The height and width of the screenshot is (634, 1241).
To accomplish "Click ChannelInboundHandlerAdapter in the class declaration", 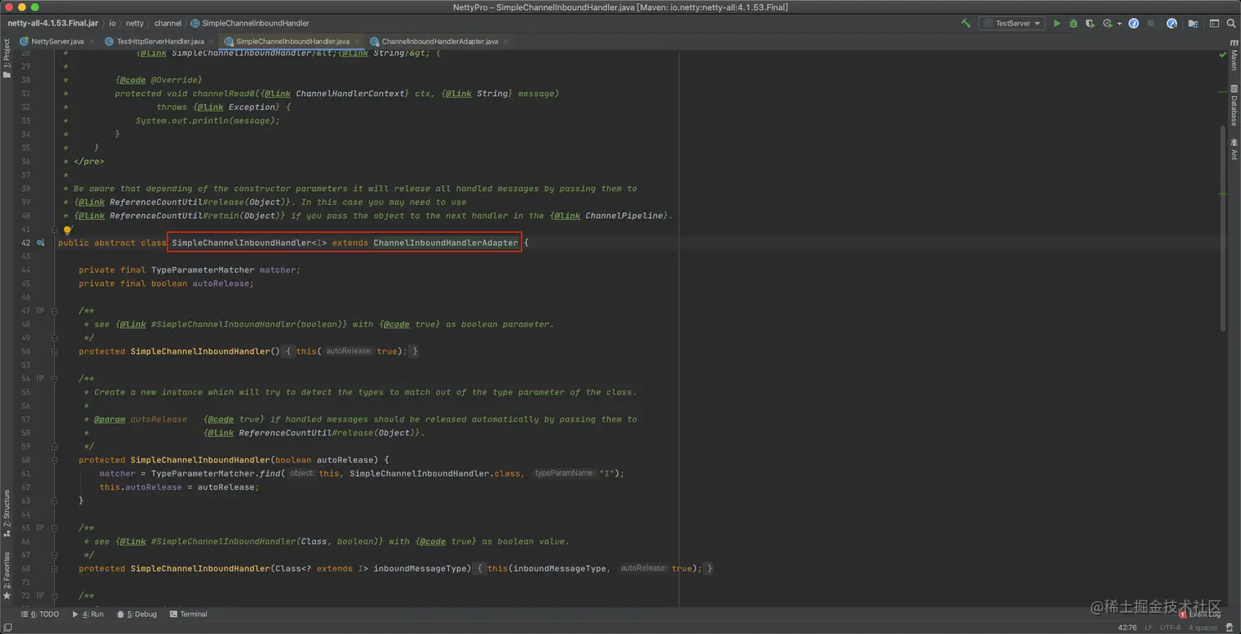I will [446, 243].
